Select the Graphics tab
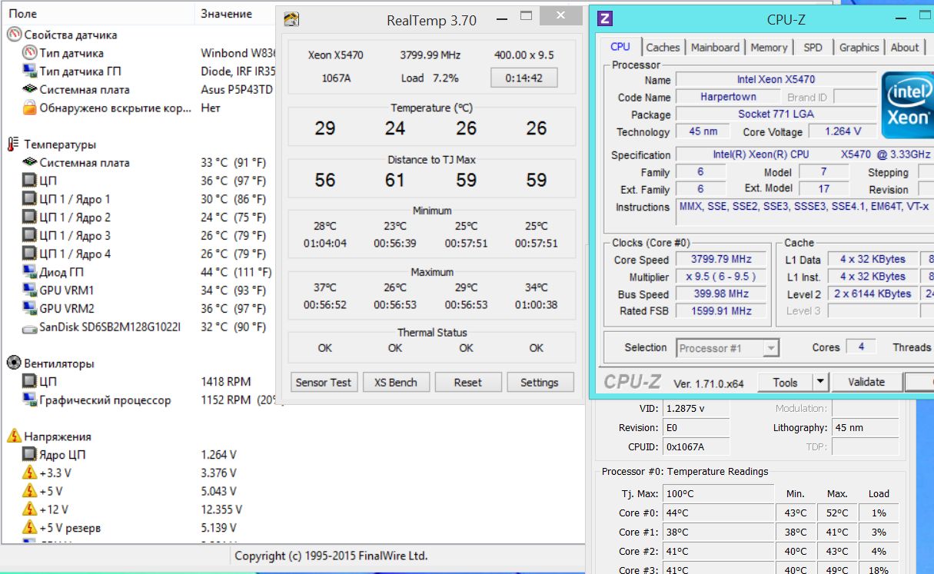 click(x=859, y=48)
